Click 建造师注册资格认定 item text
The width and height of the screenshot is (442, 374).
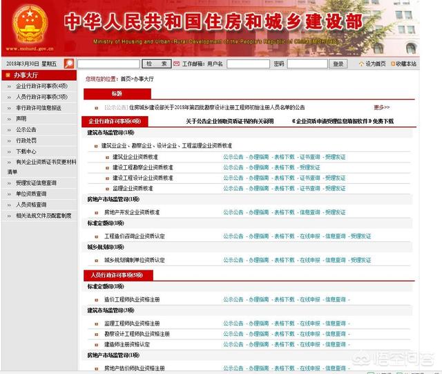point(127,344)
